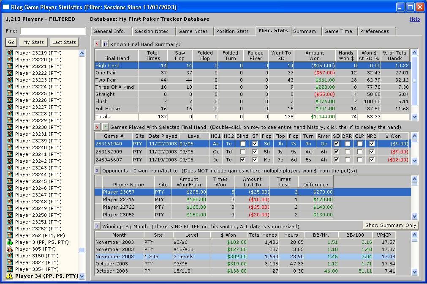Toggle BRR checkbox in game 253152909 row
Image resolution: width=427 pixels, height=284 pixels.
[x=347, y=152]
